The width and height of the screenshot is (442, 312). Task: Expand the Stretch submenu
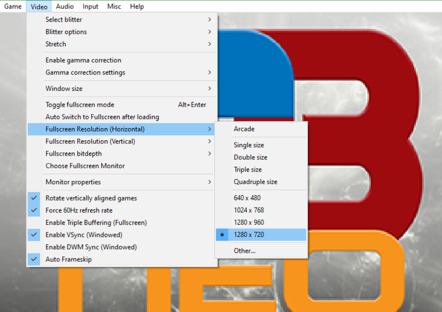[122, 44]
